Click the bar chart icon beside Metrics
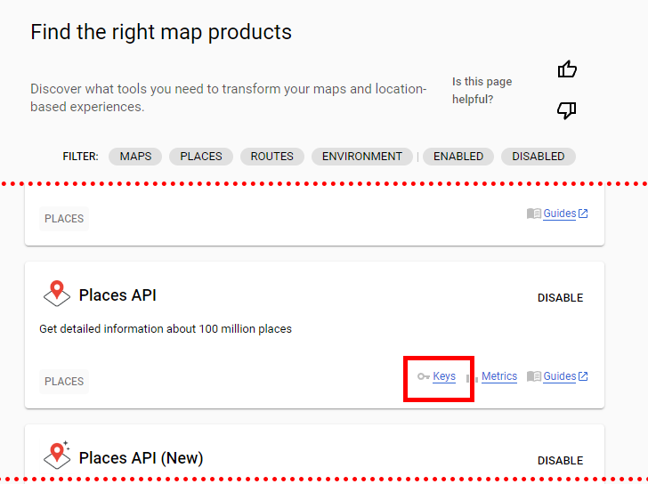The width and height of the screenshot is (648, 484). click(473, 377)
